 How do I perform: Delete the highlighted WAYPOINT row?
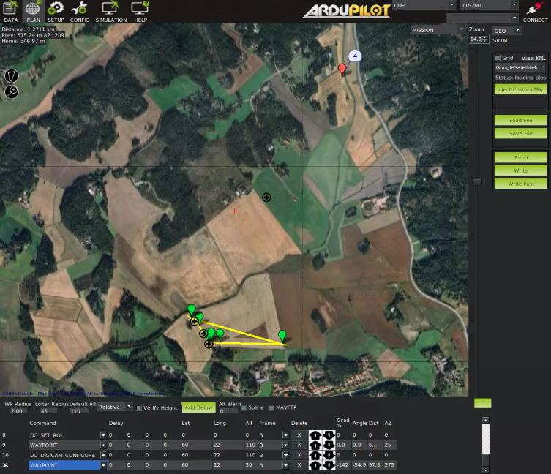click(x=299, y=465)
